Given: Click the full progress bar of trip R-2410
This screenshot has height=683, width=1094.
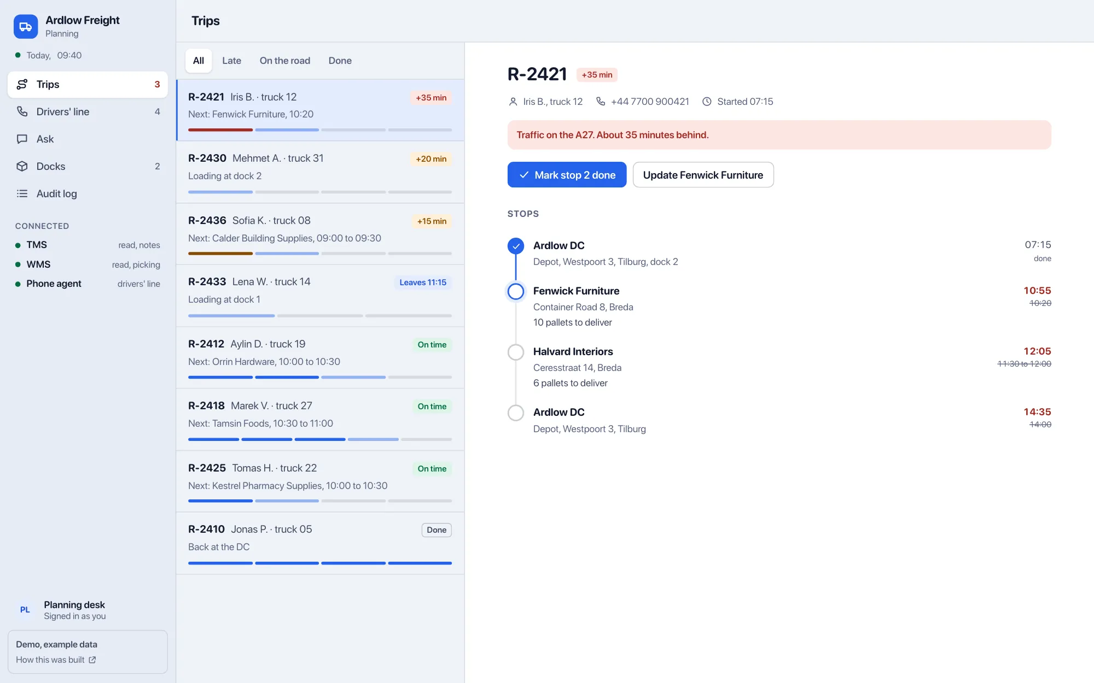Looking at the screenshot, I should coord(320,563).
